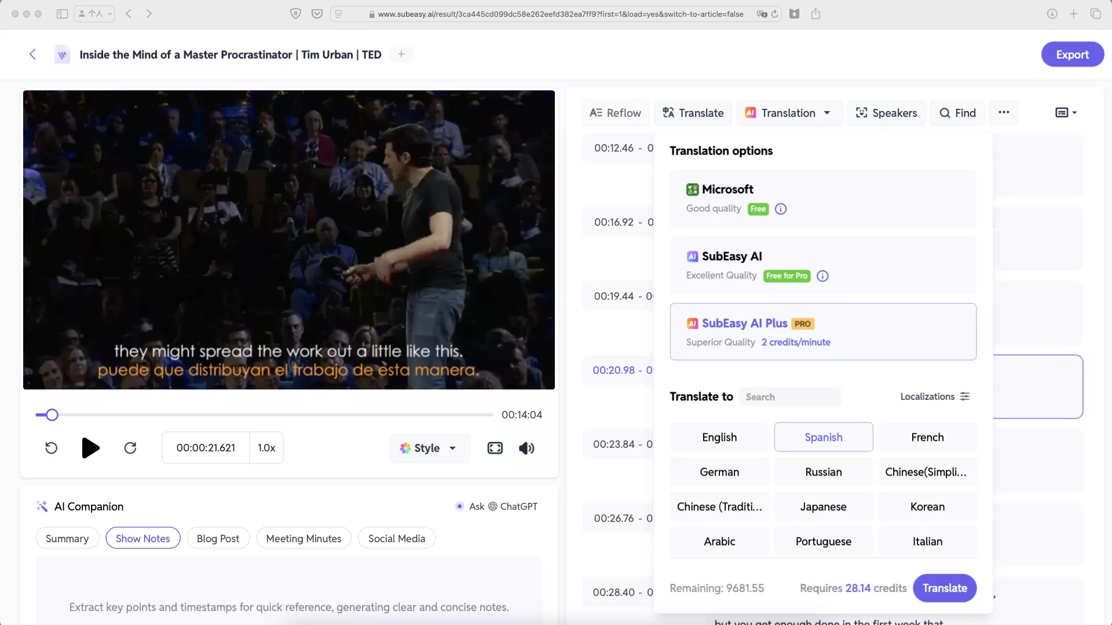Toggle fullscreen video mode
Viewport: 1112px width, 625px height.
(x=495, y=448)
